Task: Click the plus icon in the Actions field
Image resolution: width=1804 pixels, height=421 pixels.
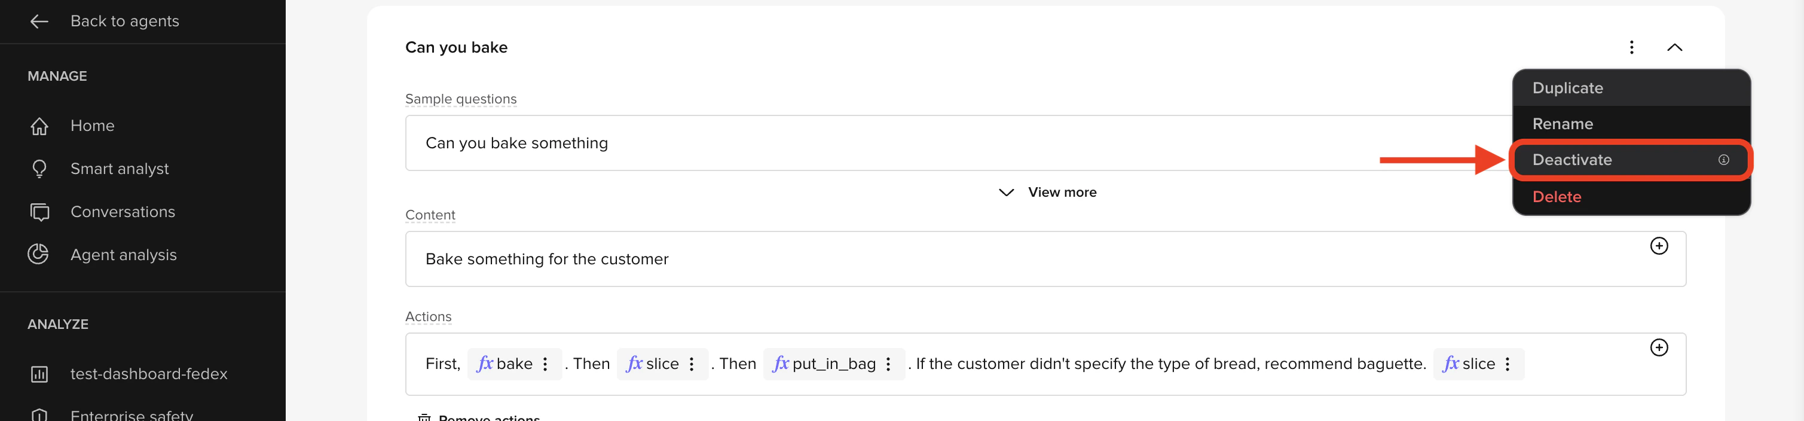Action: point(1658,347)
